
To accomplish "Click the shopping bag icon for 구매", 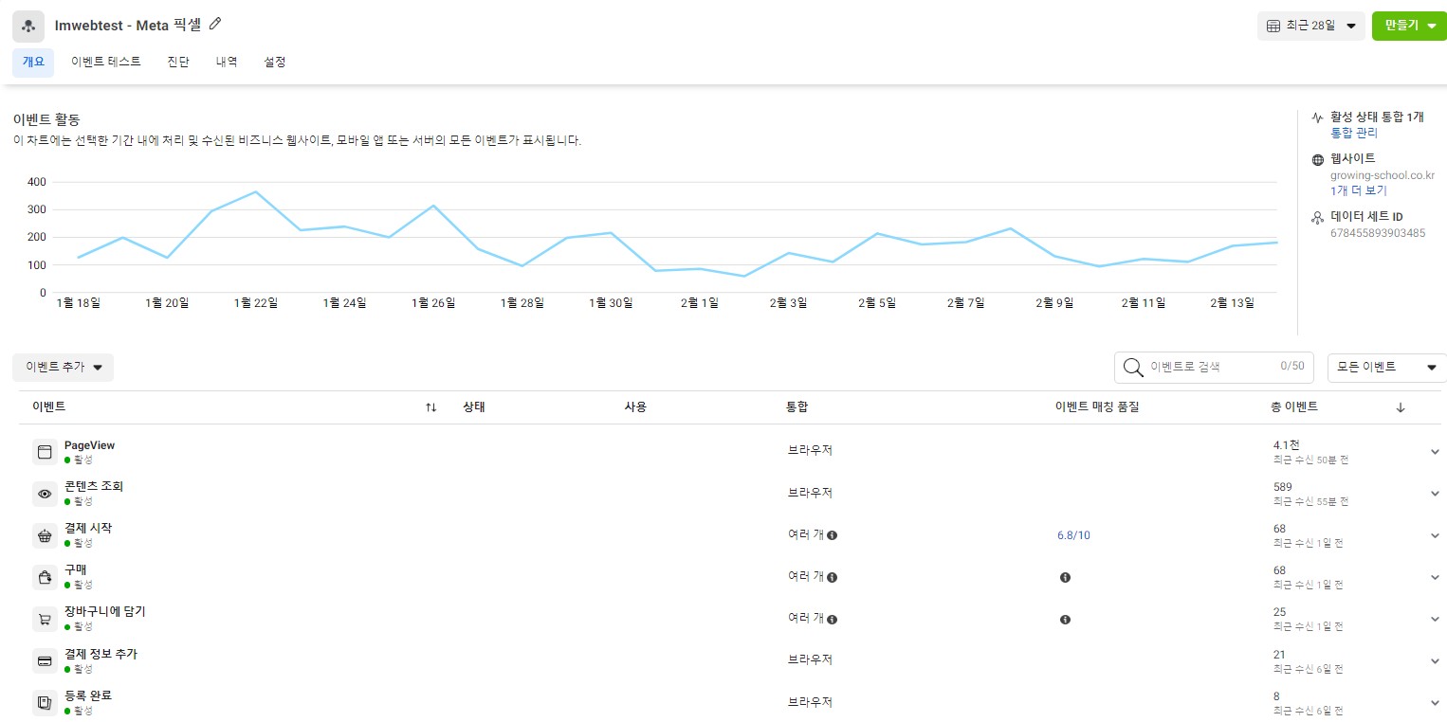I will coord(45,577).
